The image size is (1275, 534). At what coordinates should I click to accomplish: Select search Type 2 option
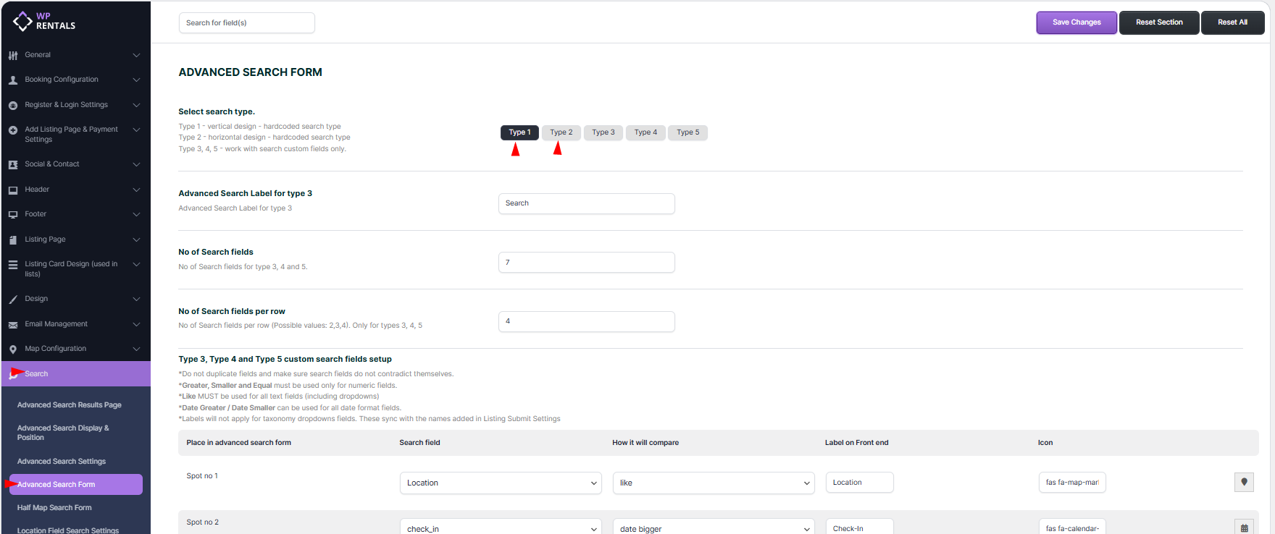pyautogui.click(x=561, y=132)
